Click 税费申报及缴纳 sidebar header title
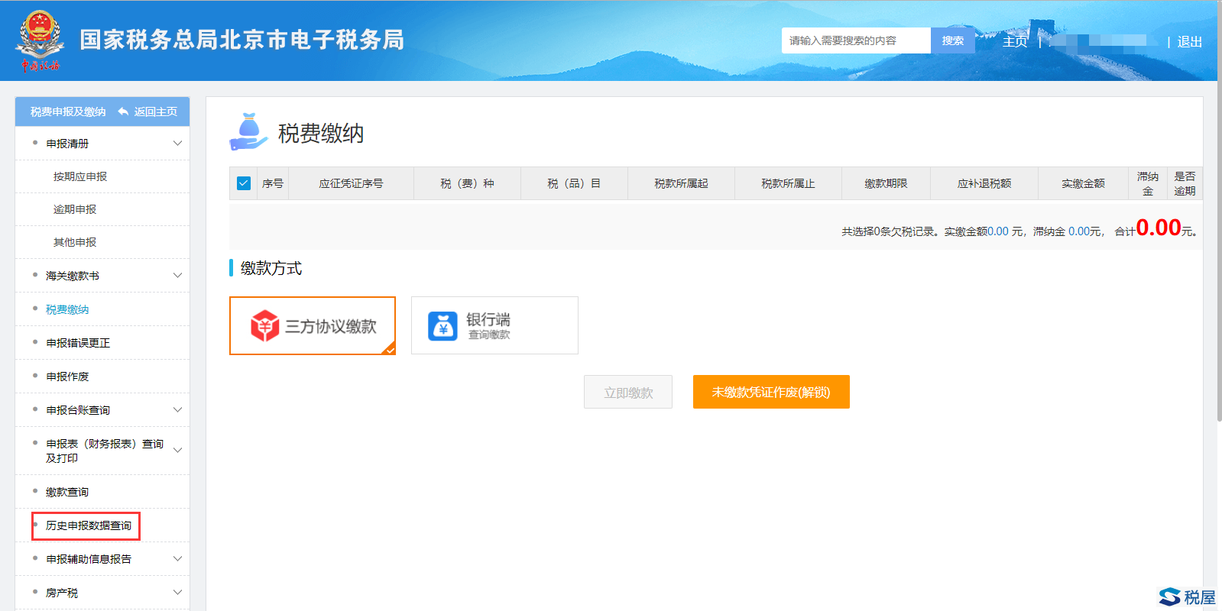The image size is (1222, 611). click(68, 112)
